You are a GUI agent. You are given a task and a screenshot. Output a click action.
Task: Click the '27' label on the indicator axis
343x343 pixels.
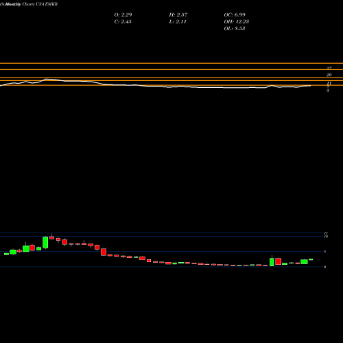point(329,68)
